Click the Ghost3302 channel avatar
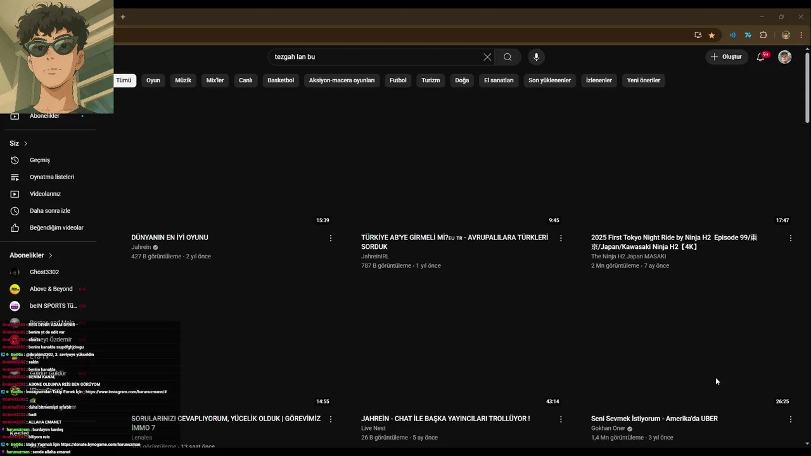Viewport: 811px width, 456px height. (15, 272)
